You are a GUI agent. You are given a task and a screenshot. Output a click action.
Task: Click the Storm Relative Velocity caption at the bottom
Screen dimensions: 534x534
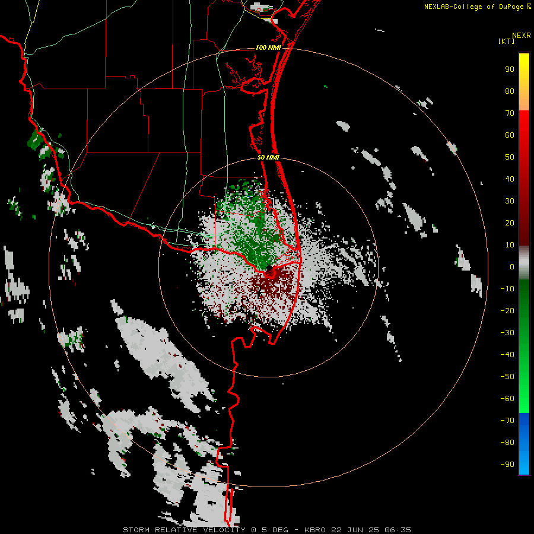[266, 530]
